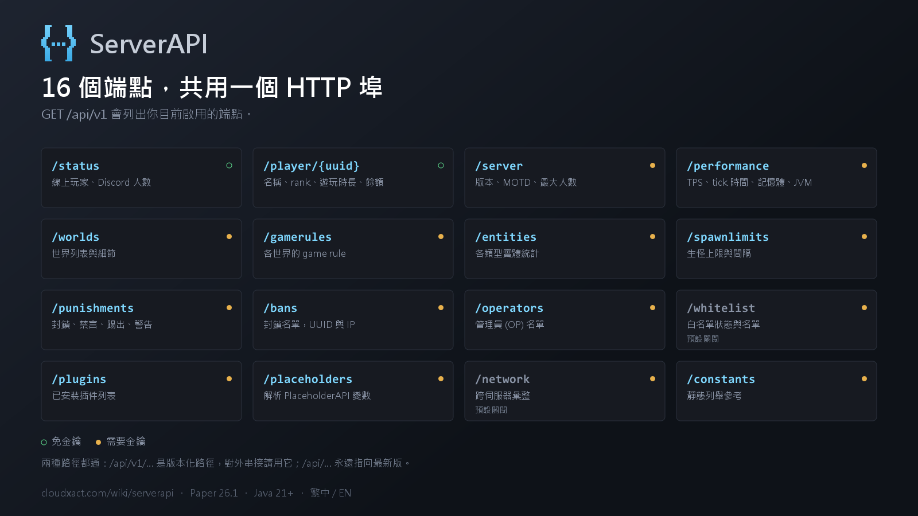
Task: Click the '世界列表與細節' description
Action: pos(84,253)
